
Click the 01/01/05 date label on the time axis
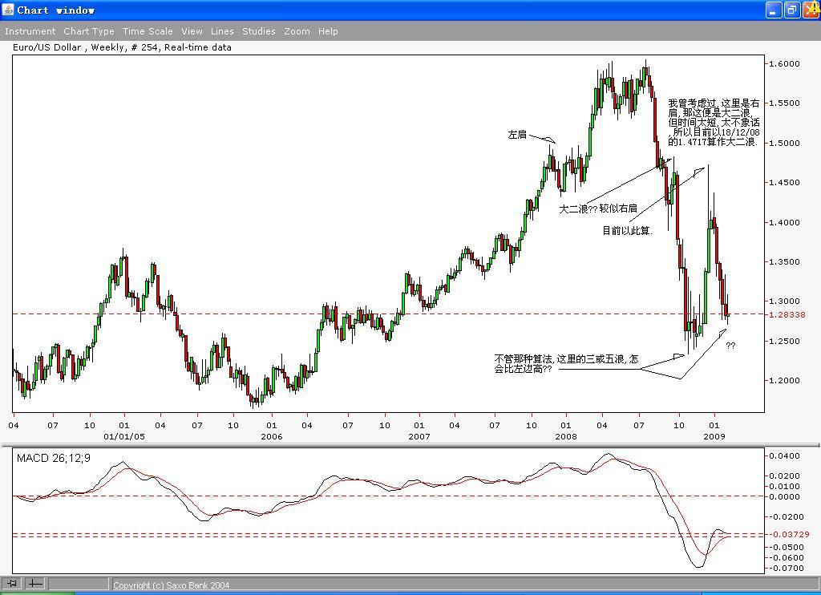tap(124, 436)
